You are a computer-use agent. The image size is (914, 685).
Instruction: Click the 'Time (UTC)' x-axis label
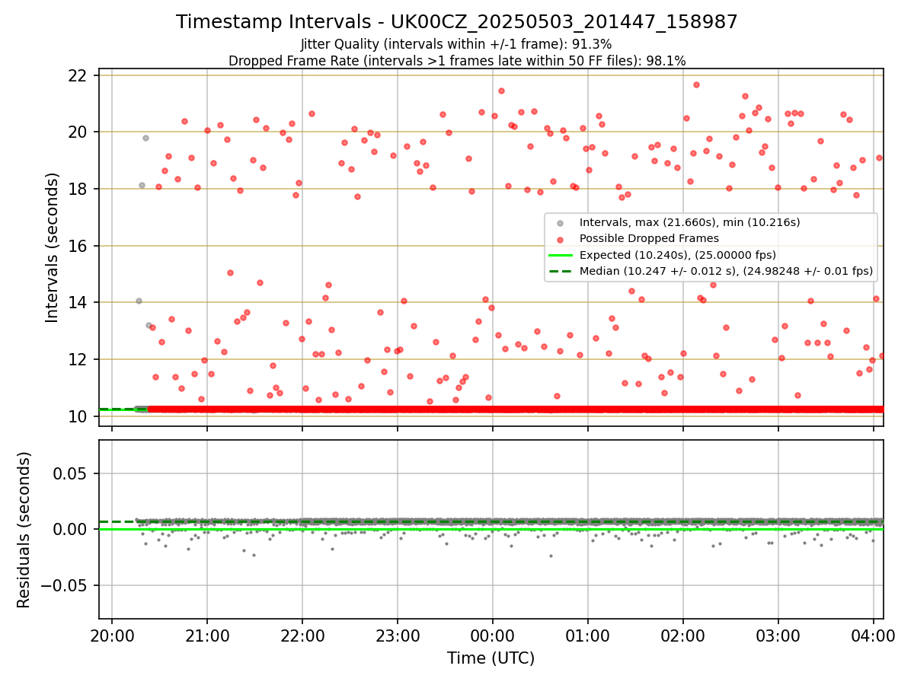(x=491, y=658)
